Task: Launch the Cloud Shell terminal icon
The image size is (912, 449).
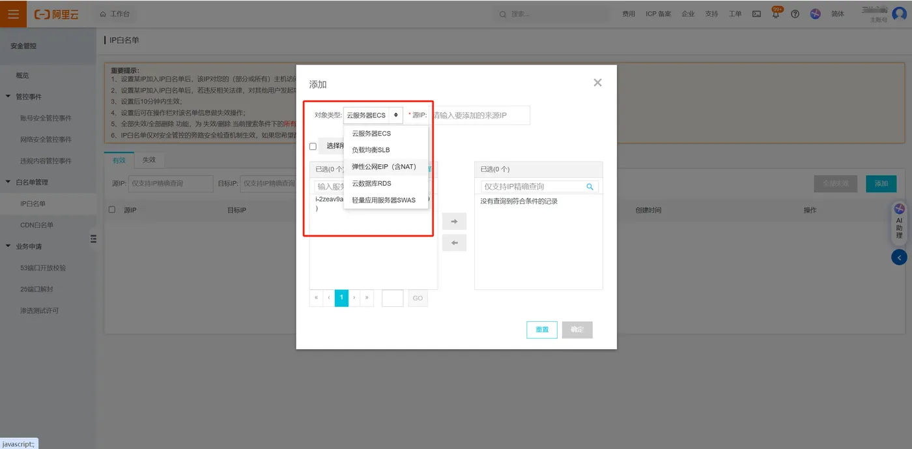Action: [x=756, y=14]
